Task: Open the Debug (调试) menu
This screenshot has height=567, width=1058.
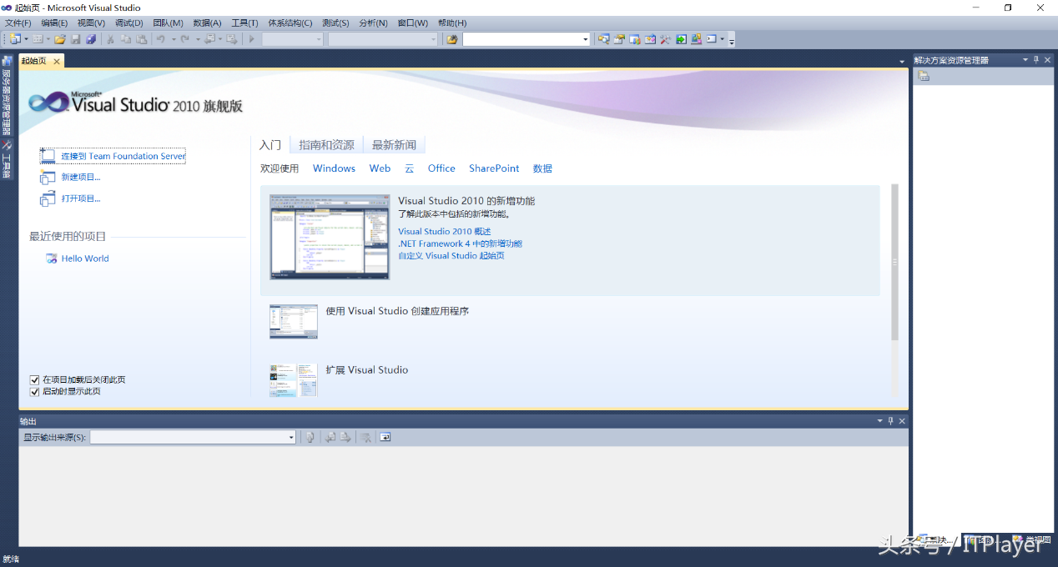Action: pos(128,23)
